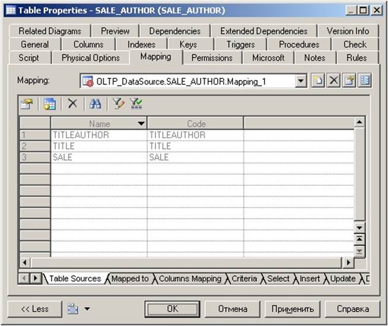The width and height of the screenshot is (388, 326).
Task: Switch to the Insert sub-tab
Action: (310, 278)
